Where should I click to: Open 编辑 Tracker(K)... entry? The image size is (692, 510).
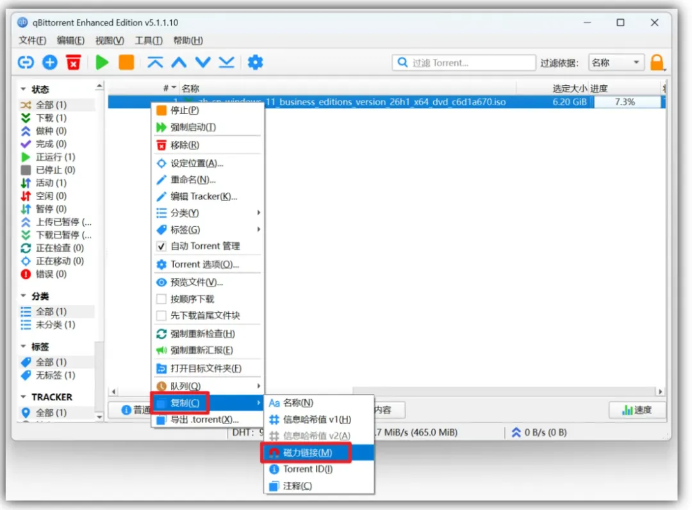207,196
